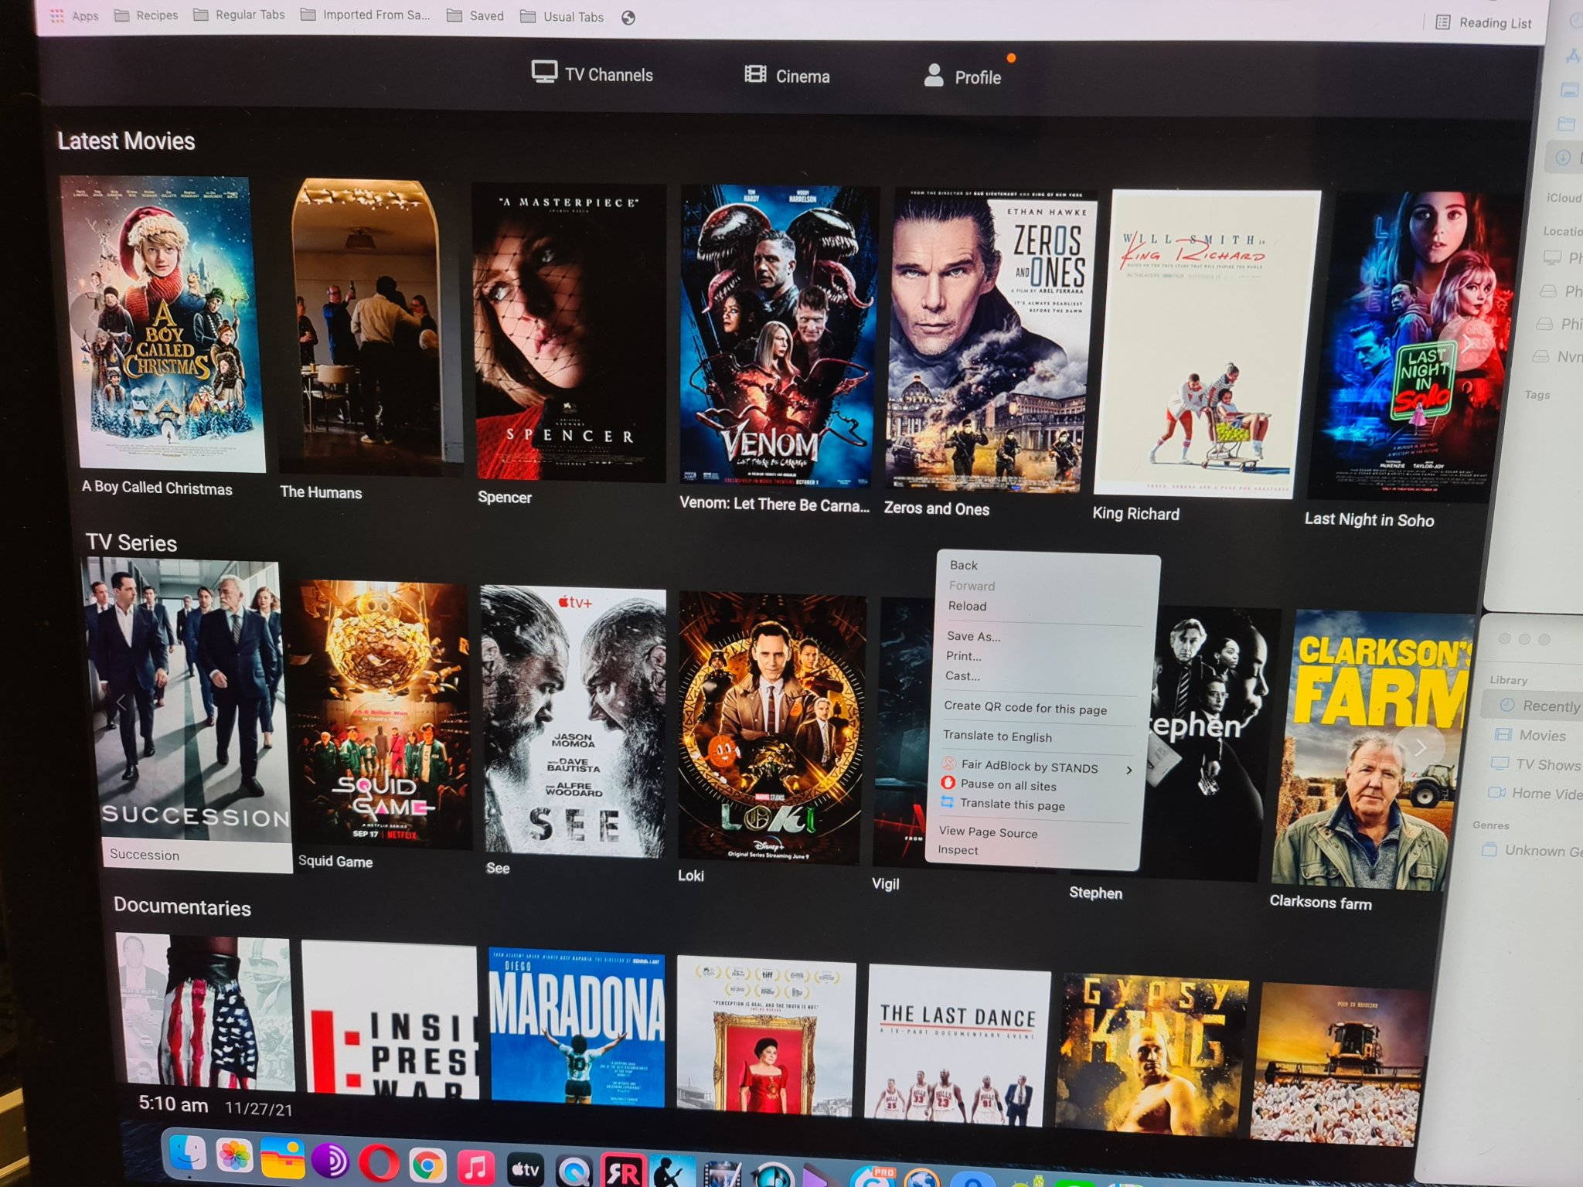Viewport: 1583px width, 1187px height.
Task: Click the Last Night in Soho title
Action: pyautogui.click(x=1369, y=519)
